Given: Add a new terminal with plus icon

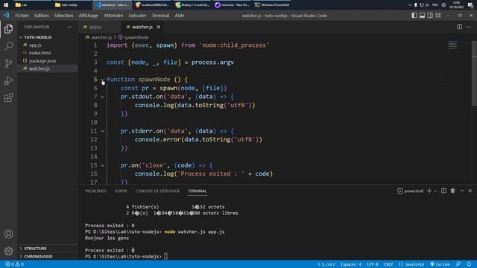Looking at the screenshot, I should click(x=429, y=191).
